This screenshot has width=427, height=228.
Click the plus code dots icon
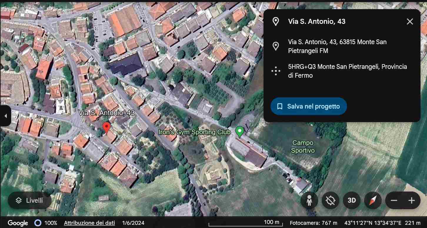pyautogui.click(x=276, y=71)
